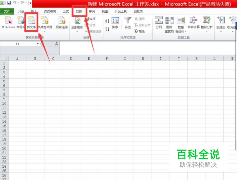Screen dimensions: 237x180
Task: Click the formula bar input area
Action: pos(147,48)
